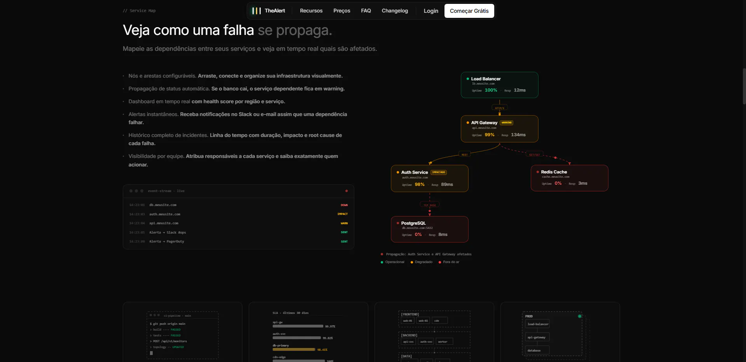
Task: Click the GET/SET edge label
Action: point(535,154)
